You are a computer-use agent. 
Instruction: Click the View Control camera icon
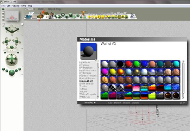click(12, 29)
